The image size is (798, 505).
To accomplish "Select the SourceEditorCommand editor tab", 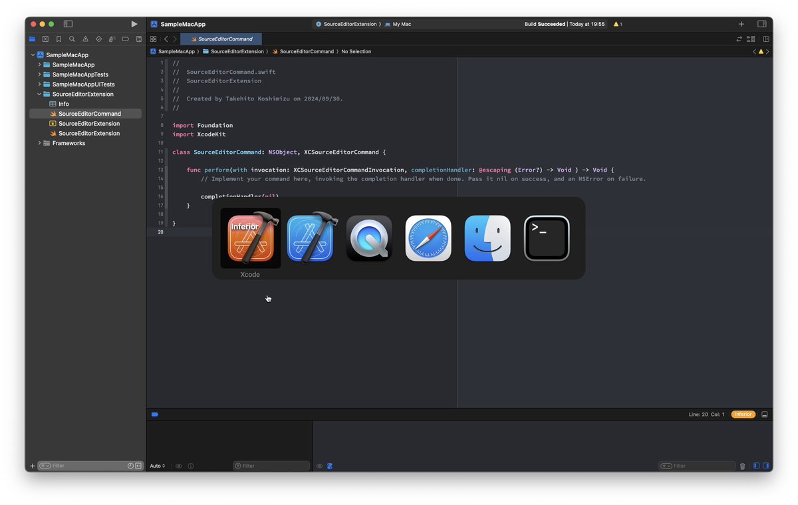I will tap(221, 39).
